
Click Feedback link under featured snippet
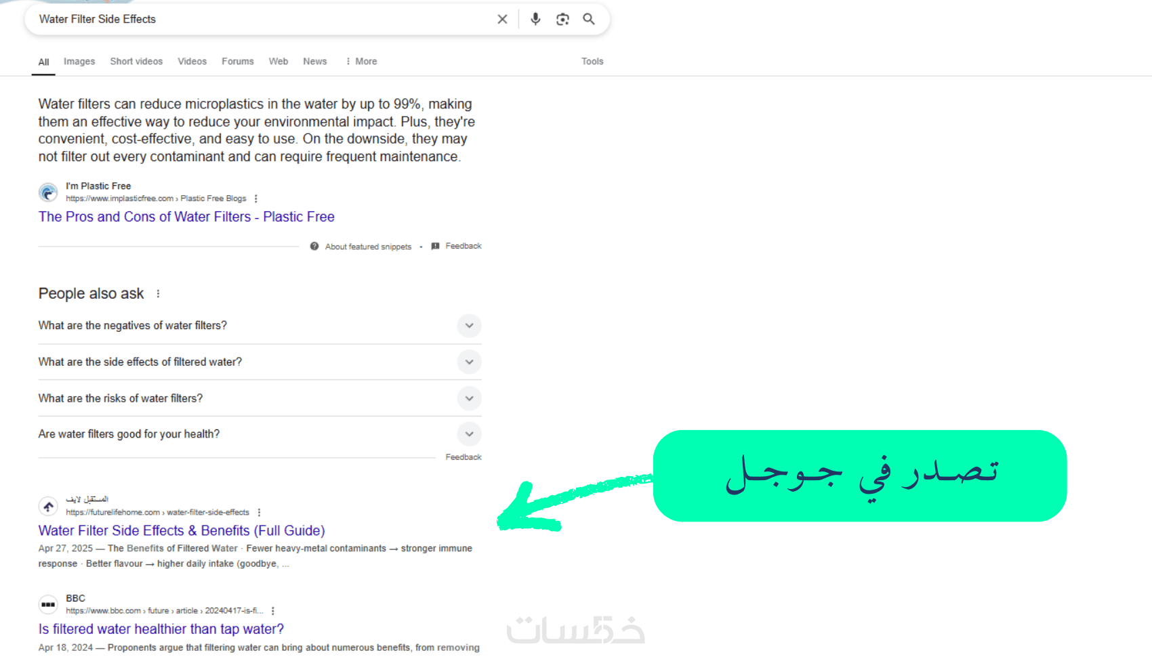(x=464, y=246)
